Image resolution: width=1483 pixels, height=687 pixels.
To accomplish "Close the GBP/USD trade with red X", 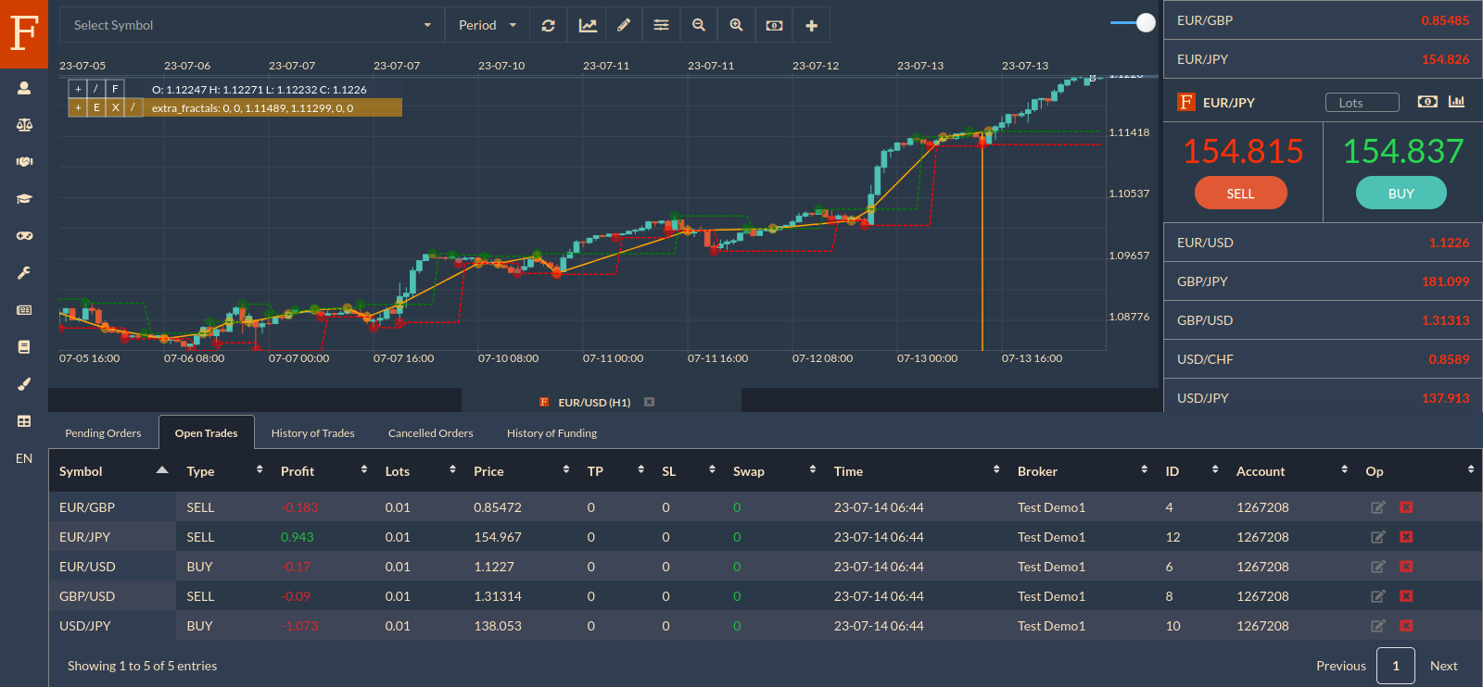I will (1406, 596).
